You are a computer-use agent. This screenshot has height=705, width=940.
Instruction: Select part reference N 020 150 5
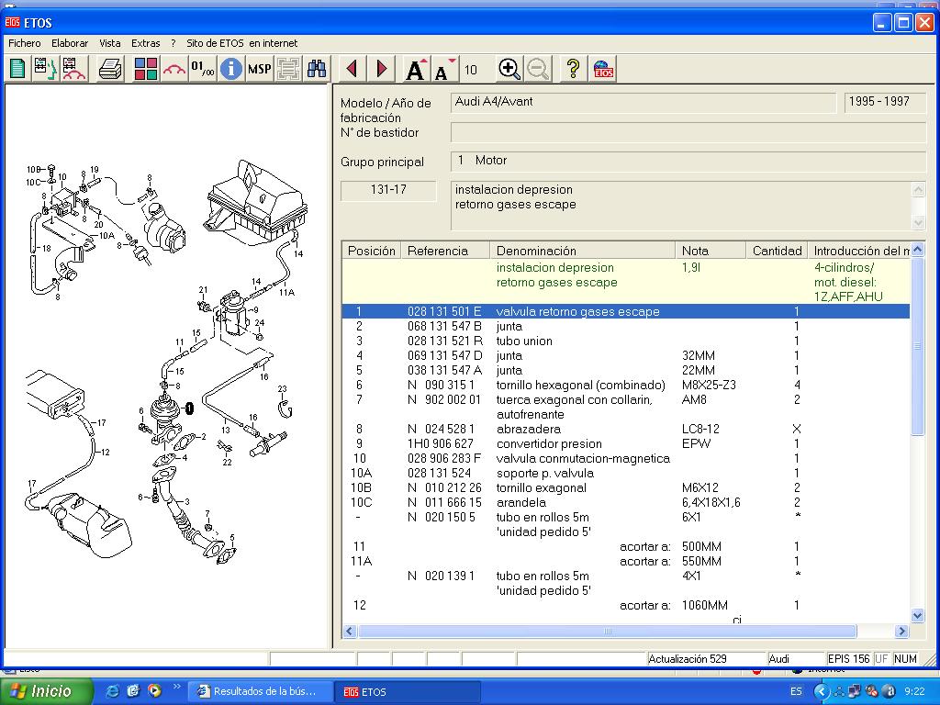tap(442, 518)
